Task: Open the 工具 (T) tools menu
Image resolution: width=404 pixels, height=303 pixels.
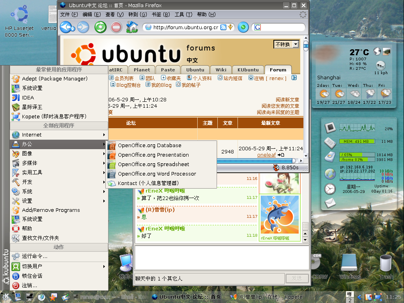Action: 183,15
